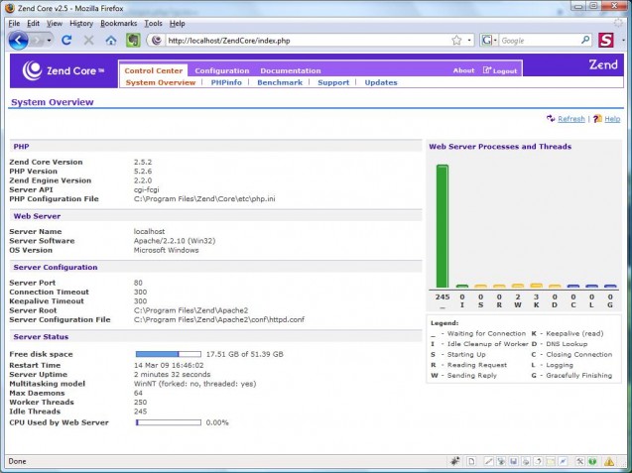632x473 pixels.
Task: Click the browser Back arrow button
Action: (19, 41)
